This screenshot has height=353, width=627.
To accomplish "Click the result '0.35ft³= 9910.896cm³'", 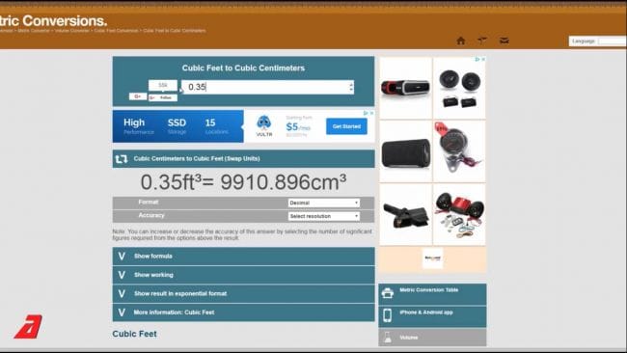I will 243,182.
